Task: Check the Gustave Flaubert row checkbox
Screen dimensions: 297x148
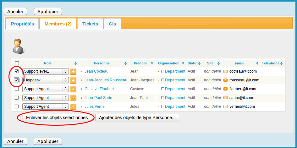Action: pos(17,89)
